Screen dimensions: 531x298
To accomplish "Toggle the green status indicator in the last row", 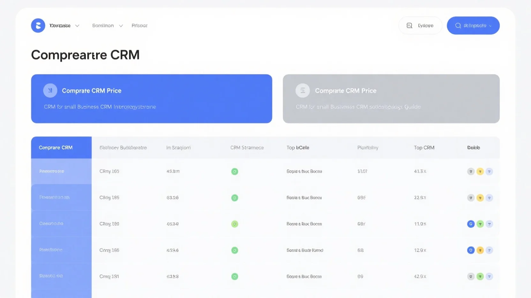I will (x=235, y=277).
